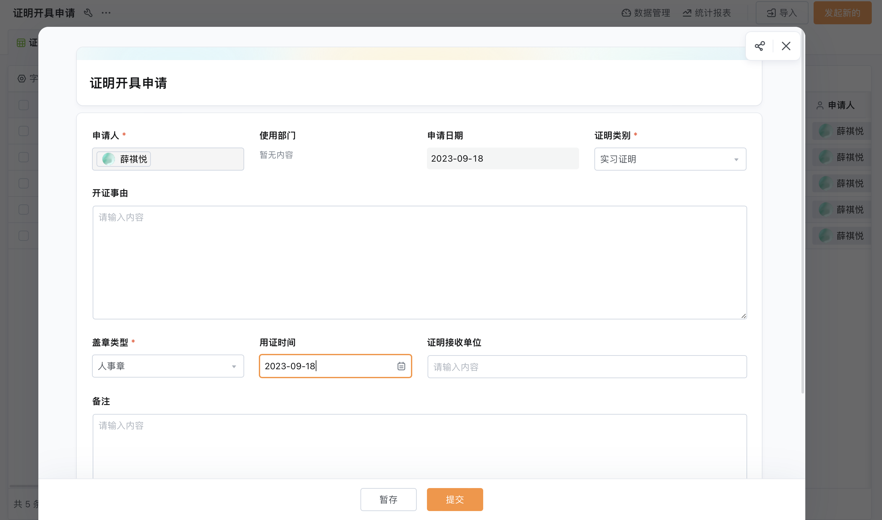Click the 申请人 field with 薛祺悦
Screen dimensions: 882x520
[168, 159]
